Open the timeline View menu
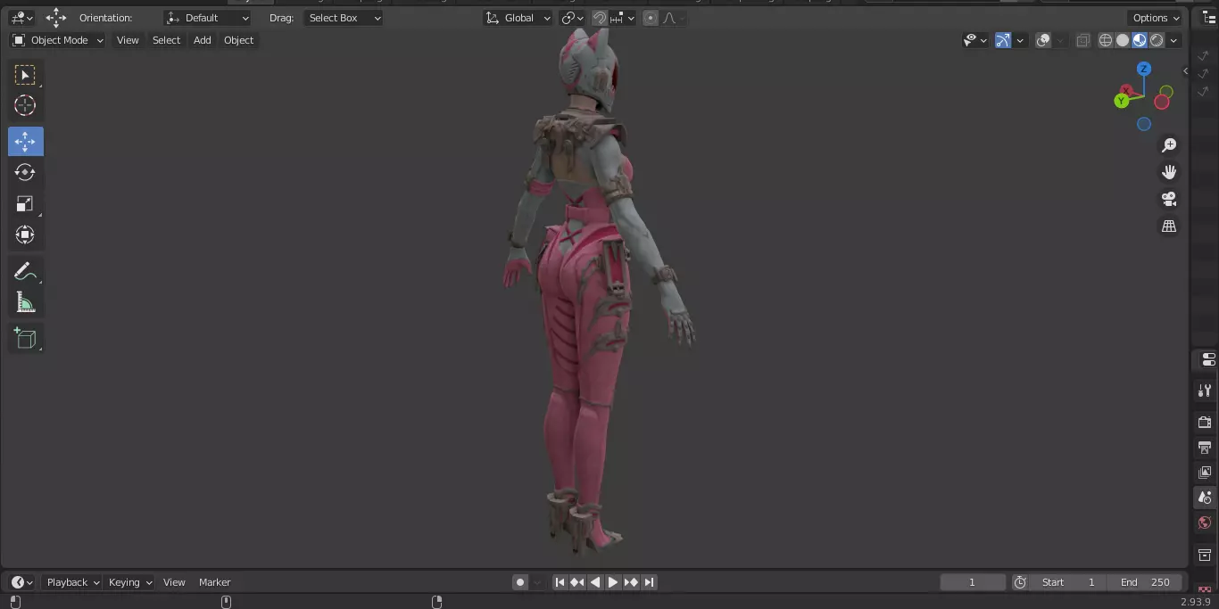This screenshot has height=609, width=1219. (x=174, y=582)
